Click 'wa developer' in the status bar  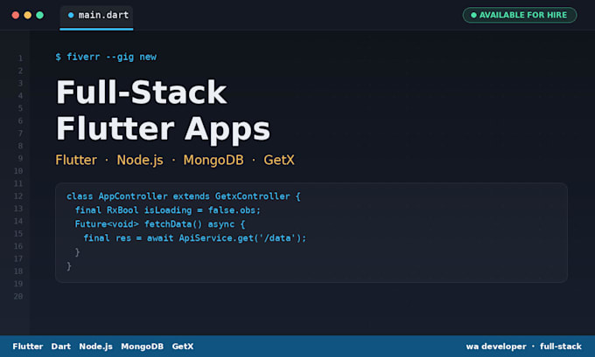pyautogui.click(x=496, y=347)
